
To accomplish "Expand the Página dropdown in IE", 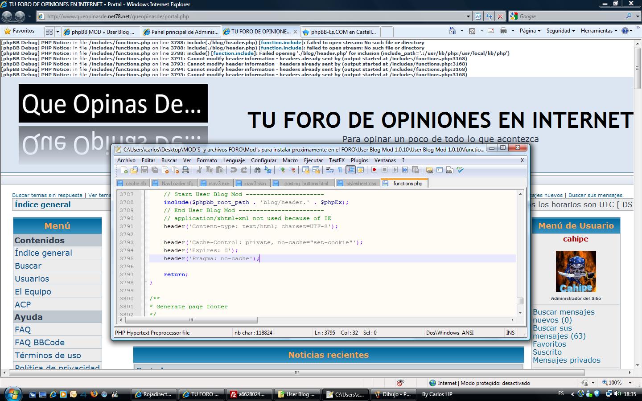I will click(x=530, y=31).
